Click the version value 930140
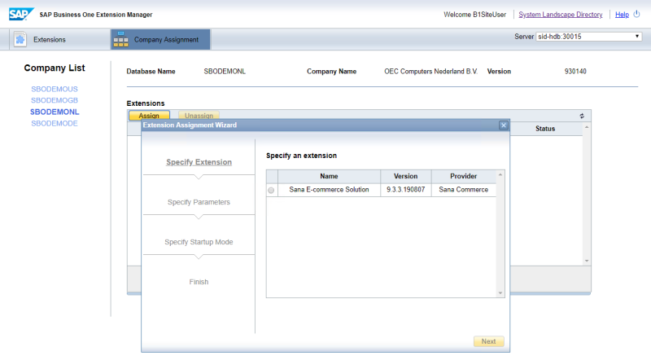This screenshot has width=651, height=356. [x=575, y=72]
